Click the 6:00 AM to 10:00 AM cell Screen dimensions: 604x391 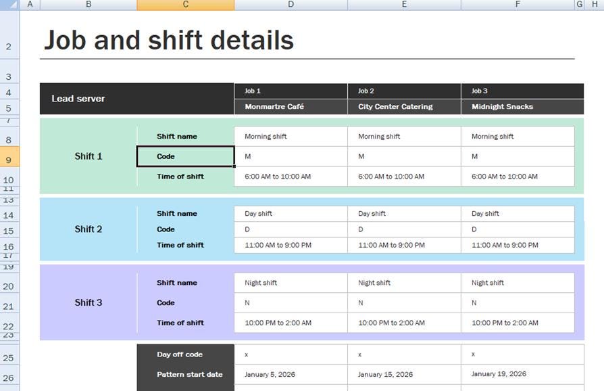pyautogui.click(x=291, y=176)
